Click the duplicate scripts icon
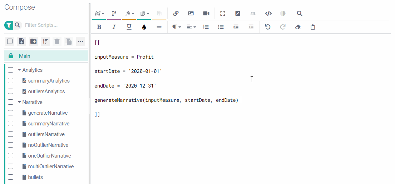The image size is (395, 184). tap(69, 41)
